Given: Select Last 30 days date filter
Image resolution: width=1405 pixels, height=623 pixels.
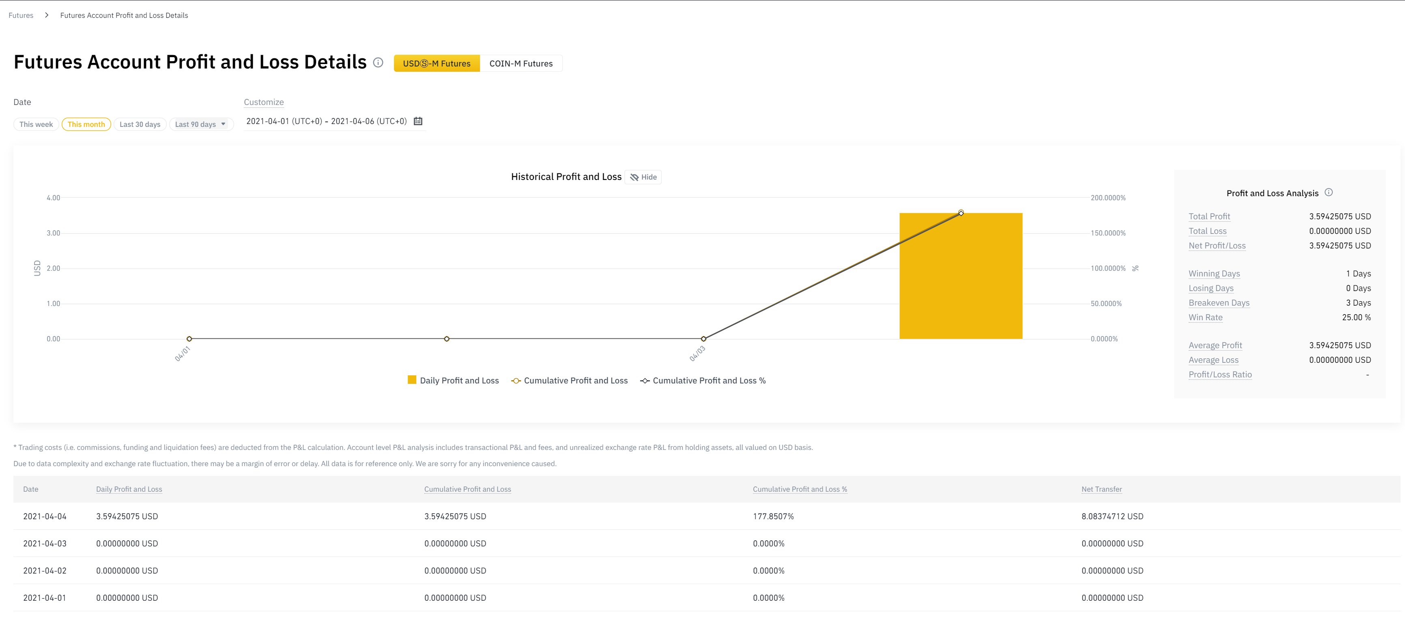Looking at the screenshot, I should coord(140,124).
